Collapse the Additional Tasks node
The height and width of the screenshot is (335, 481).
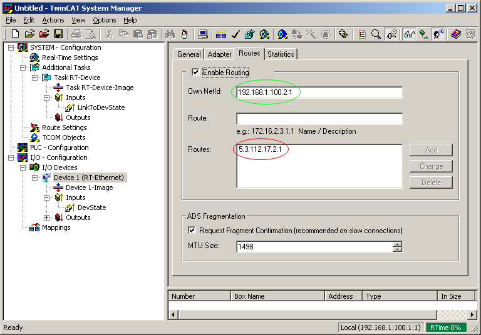(x=23, y=67)
